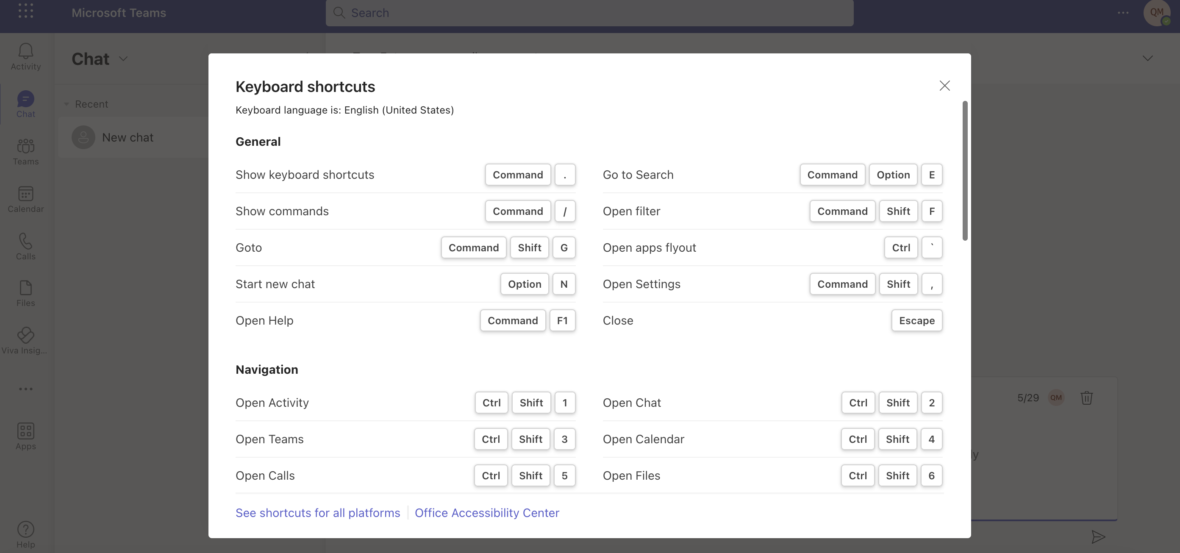Click the Microsoft Teams title
1180x553 pixels.
(x=119, y=12)
